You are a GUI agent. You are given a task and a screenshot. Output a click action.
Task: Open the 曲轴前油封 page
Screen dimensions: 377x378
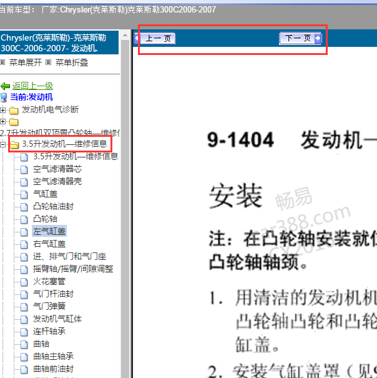(x=53, y=369)
